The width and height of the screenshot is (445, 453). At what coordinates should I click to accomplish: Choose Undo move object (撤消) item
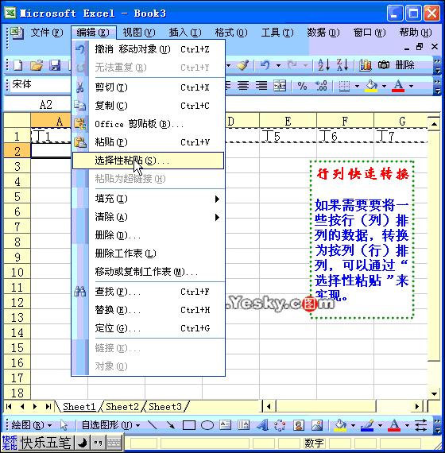(149, 49)
